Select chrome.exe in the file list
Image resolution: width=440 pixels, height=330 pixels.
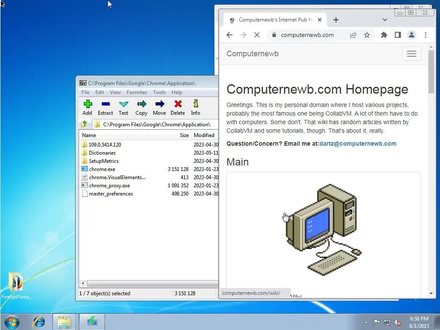(x=102, y=169)
